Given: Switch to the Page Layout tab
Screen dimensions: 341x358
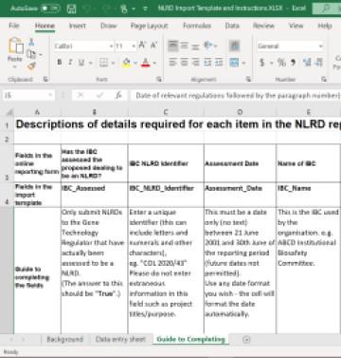Looking at the screenshot, I should (149, 26).
